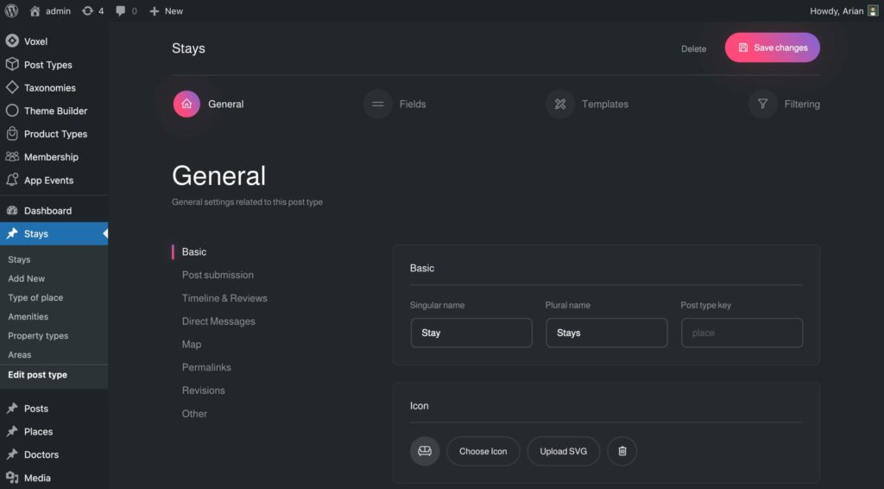Image resolution: width=884 pixels, height=489 pixels.
Task: Click the Delete link
Action: click(693, 49)
